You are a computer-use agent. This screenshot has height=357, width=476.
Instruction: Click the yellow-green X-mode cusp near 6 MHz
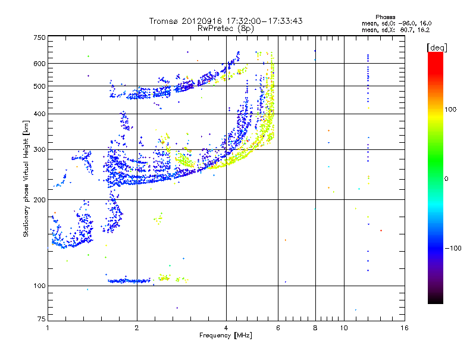pos(271,100)
